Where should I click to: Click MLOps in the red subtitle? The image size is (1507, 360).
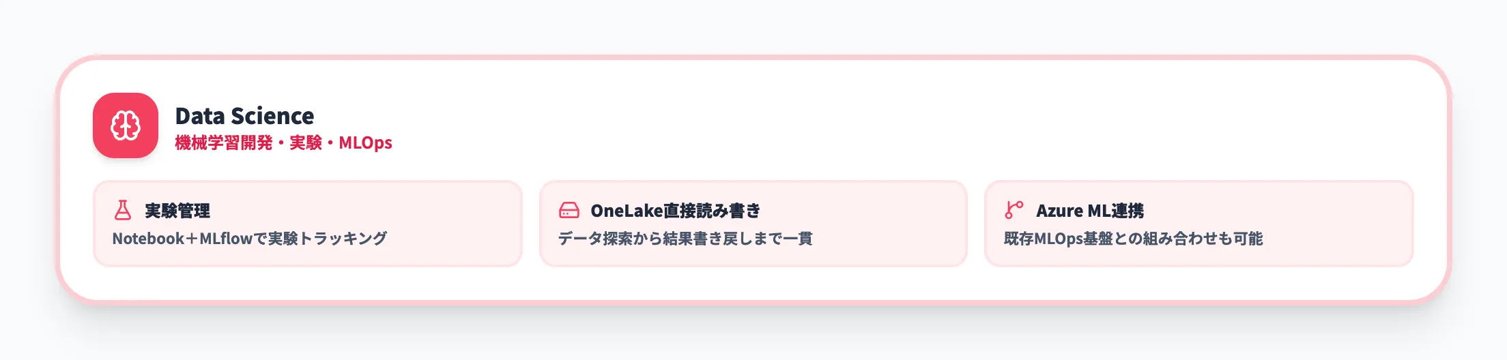(x=365, y=143)
